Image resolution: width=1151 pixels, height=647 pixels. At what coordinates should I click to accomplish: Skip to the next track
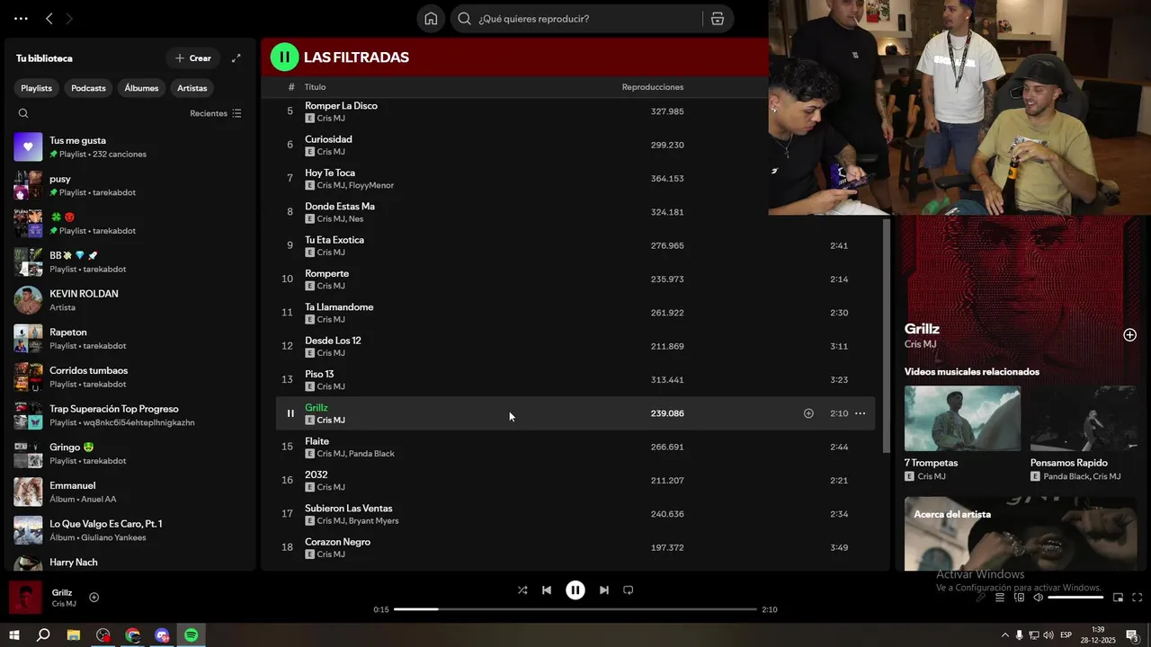604,590
